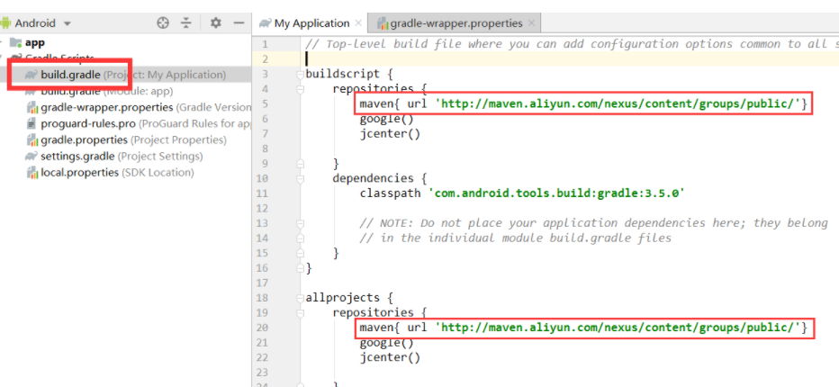Click the collapse all icon in project panel

[185, 23]
